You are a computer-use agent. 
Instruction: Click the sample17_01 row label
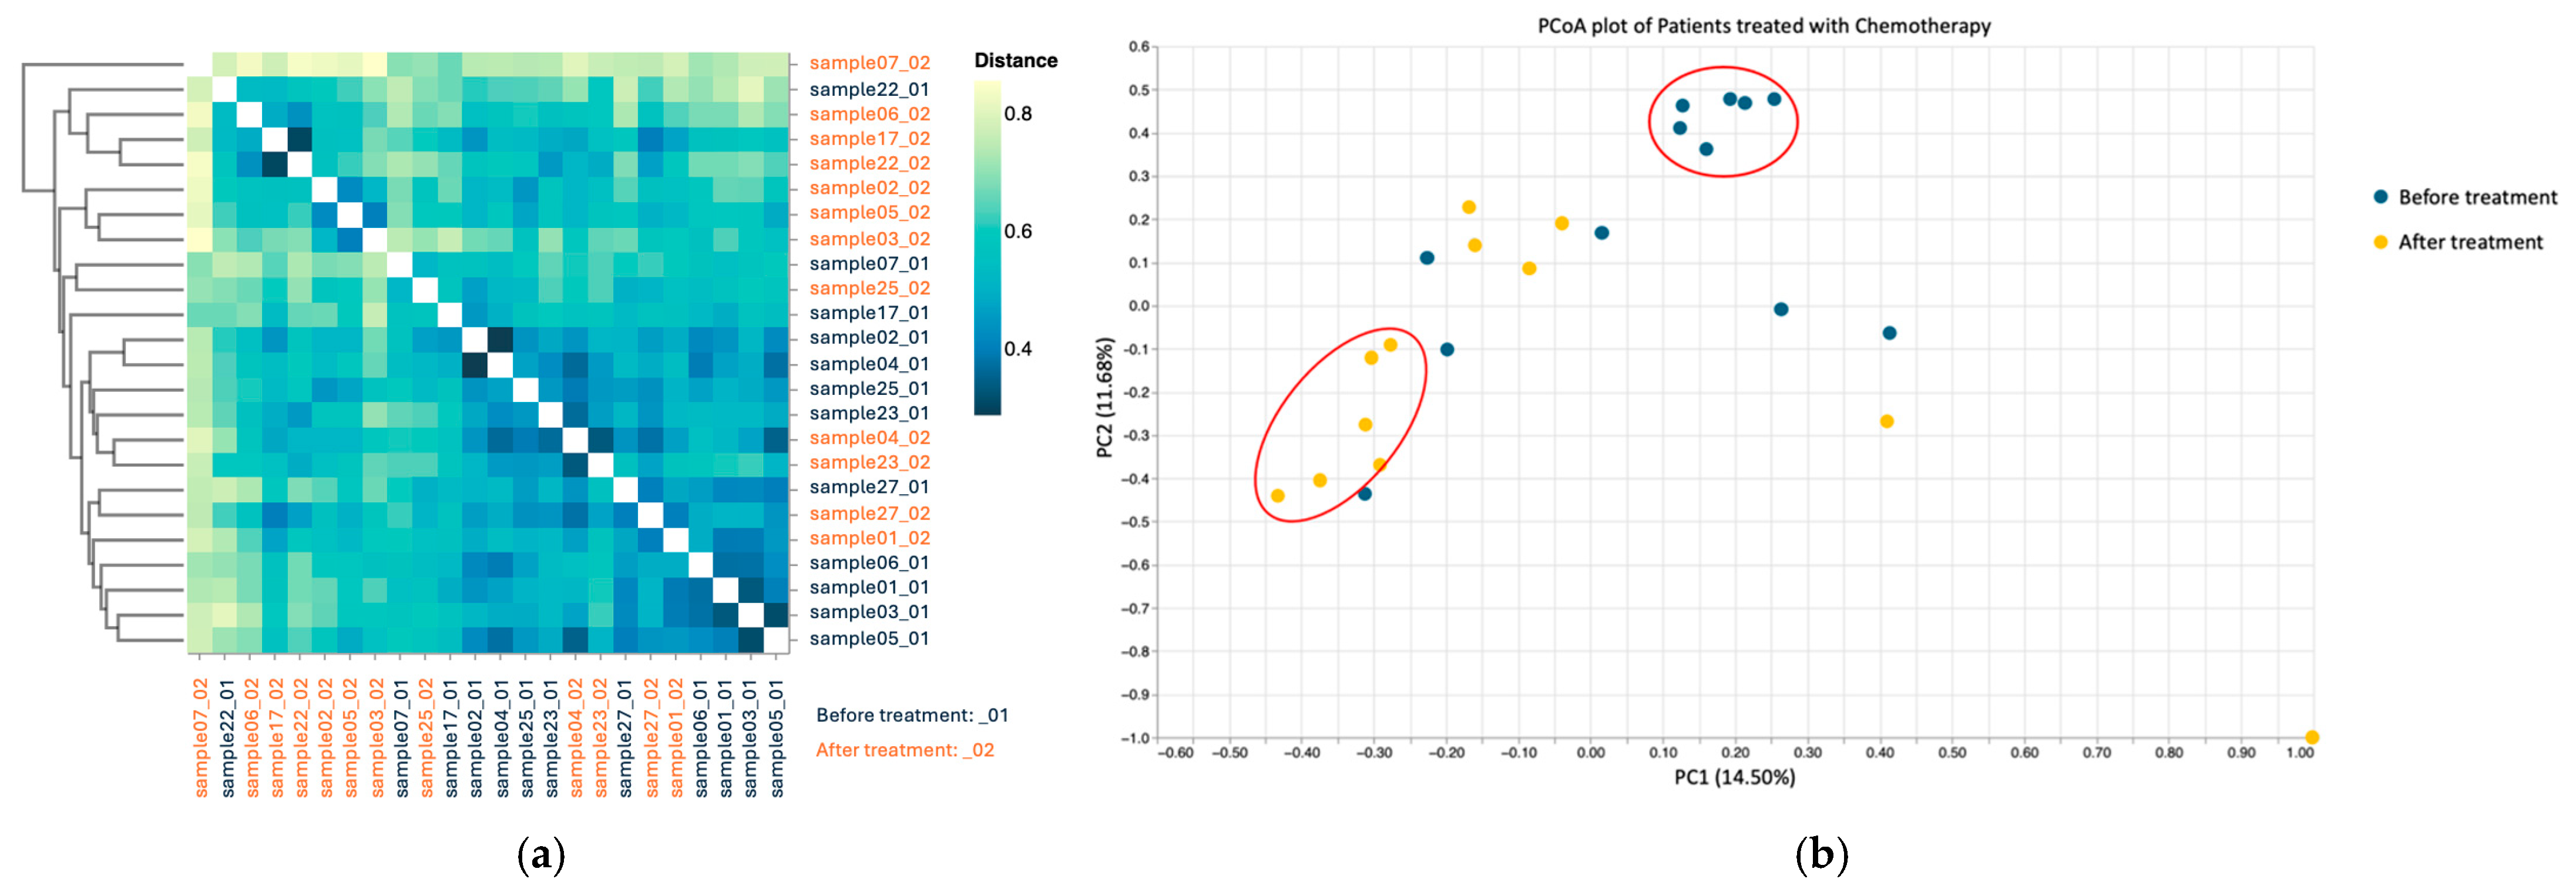868,312
